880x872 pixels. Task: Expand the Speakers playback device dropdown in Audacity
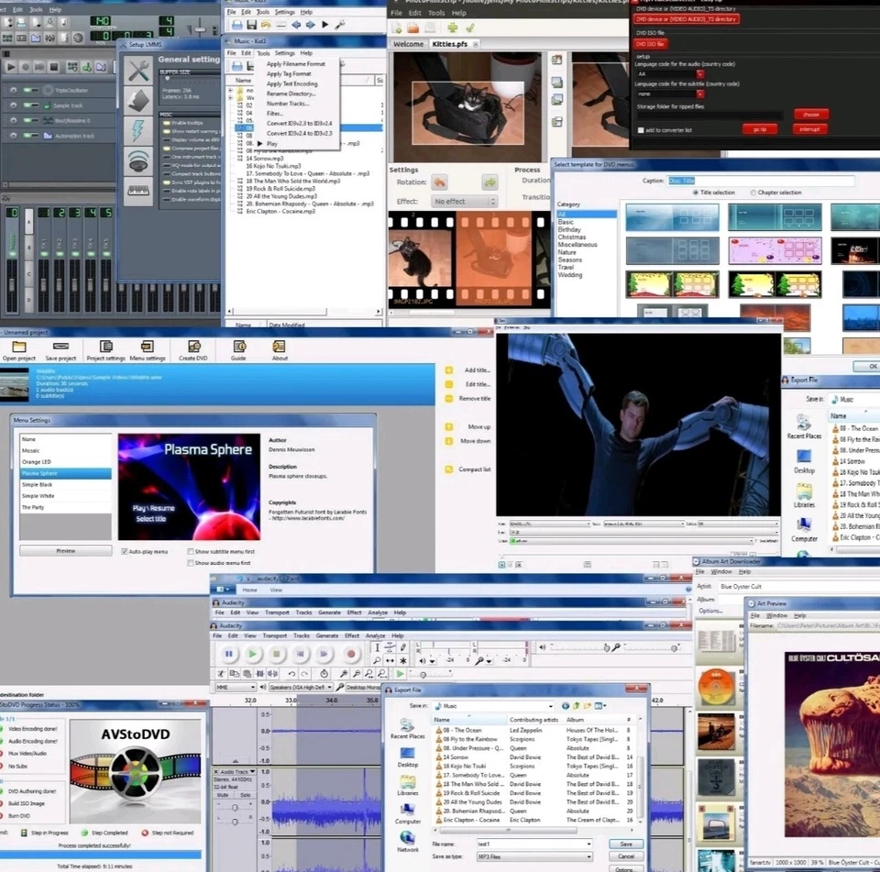click(329, 688)
